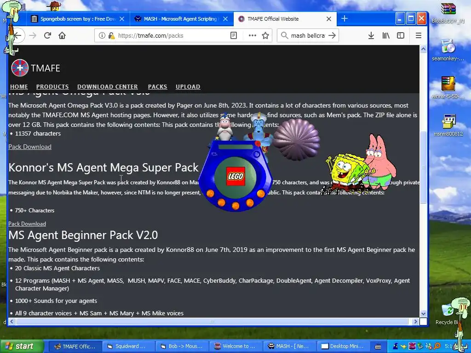Click vertical scrollbar down arrow
The image size is (471, 353).
coord(423,313)
